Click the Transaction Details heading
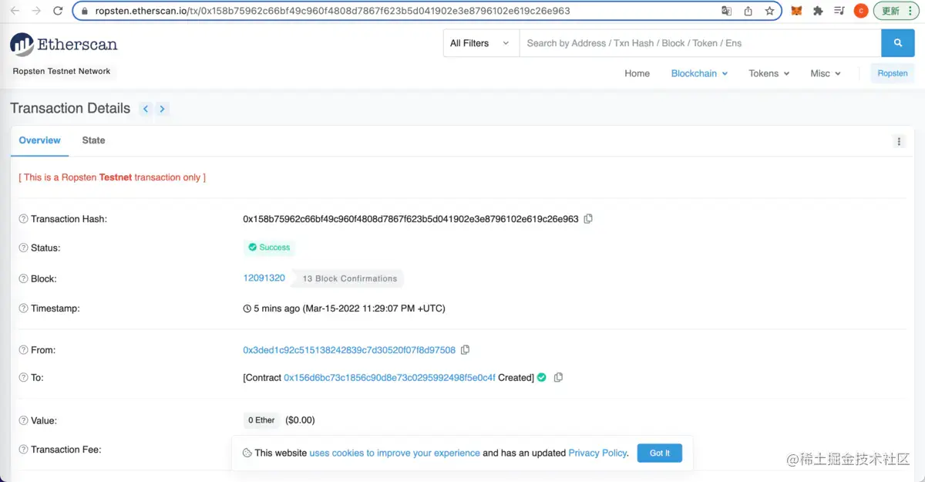 coord(70,109)
